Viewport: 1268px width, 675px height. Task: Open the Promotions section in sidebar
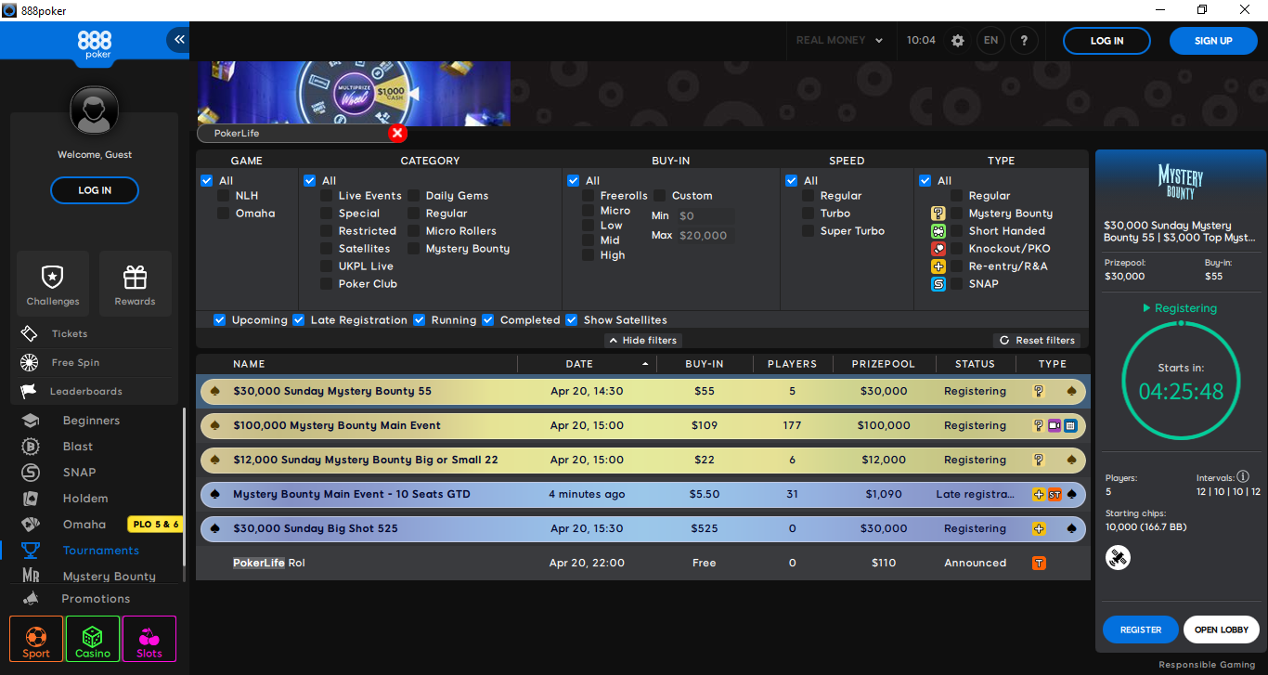click(x=96, y=599)
